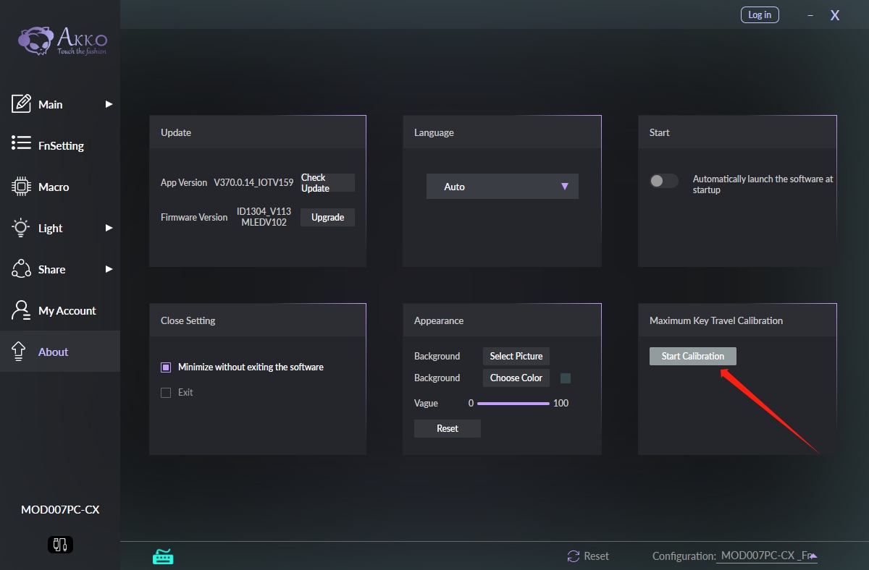Click the USB connection icon below device name
Viewport: 869px width, 570px height.
pyautogui.click(x=60, y=544)
